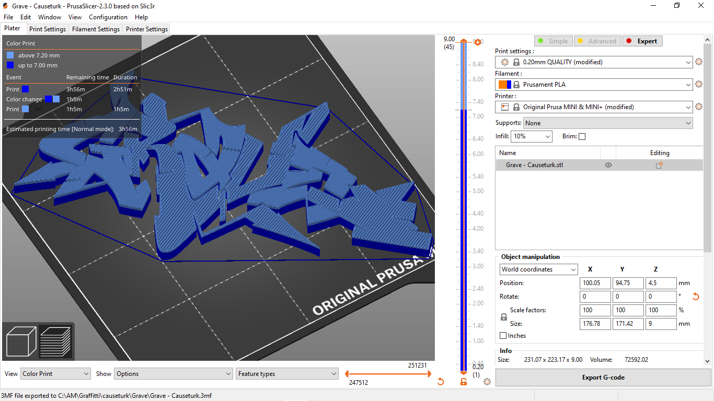
Task: Toggle visibility eye for Grave - Causeturk.stl
Action: (608, 165)
